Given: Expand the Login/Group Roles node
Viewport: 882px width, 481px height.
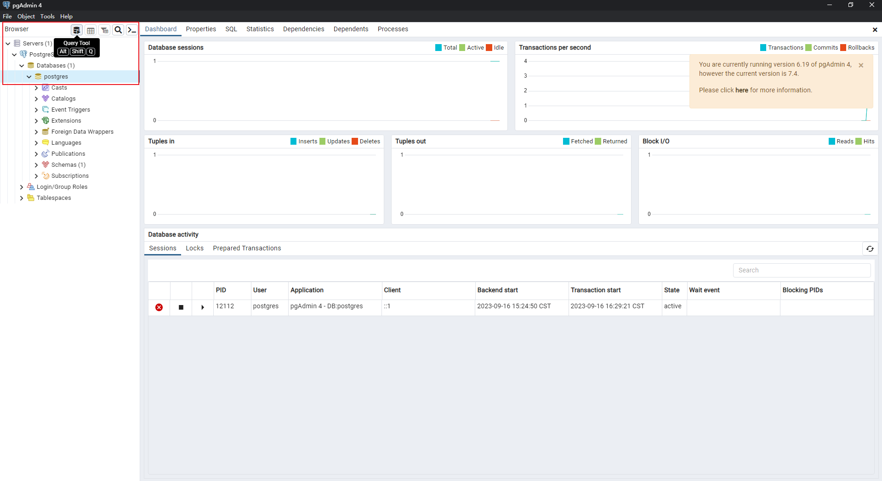Looking at the screenshot, I should [22, 187].
